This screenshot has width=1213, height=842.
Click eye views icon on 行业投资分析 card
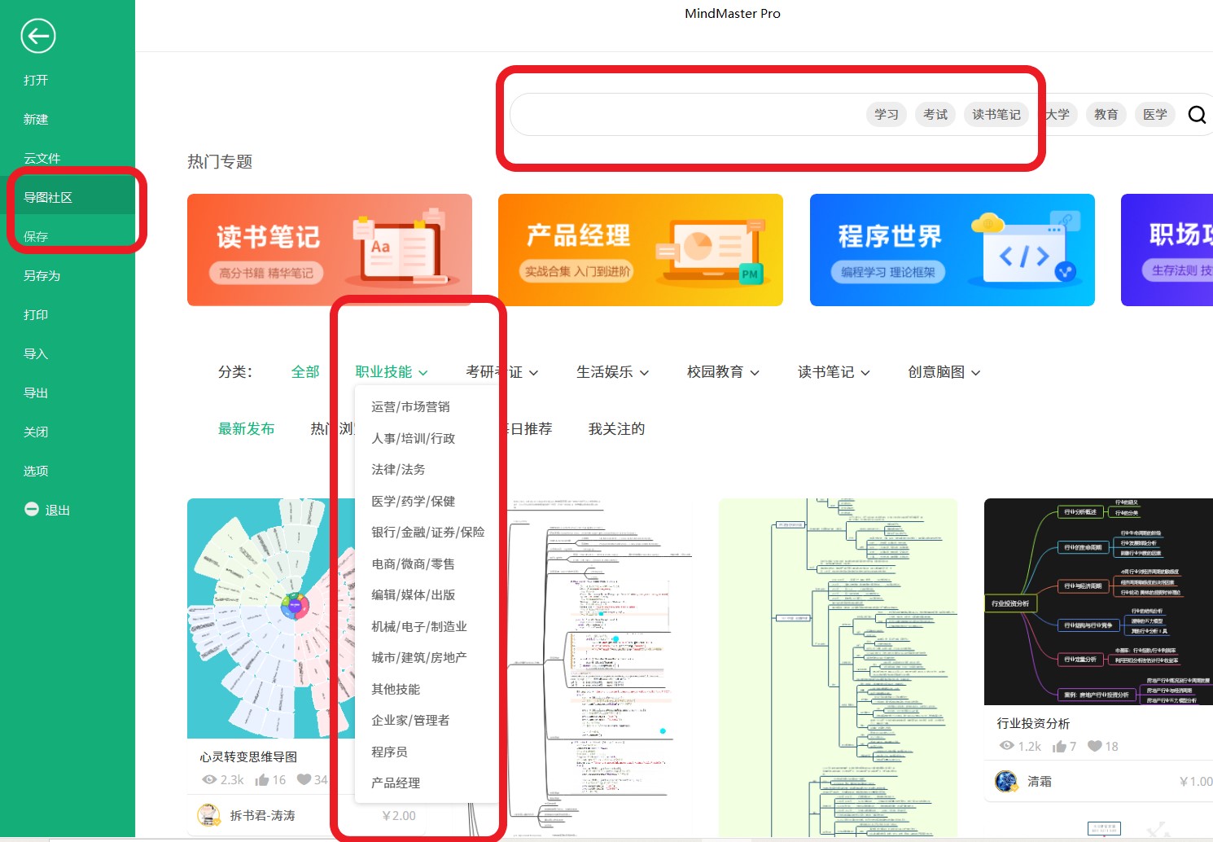pyautogui.click(x=1007, y=746)
